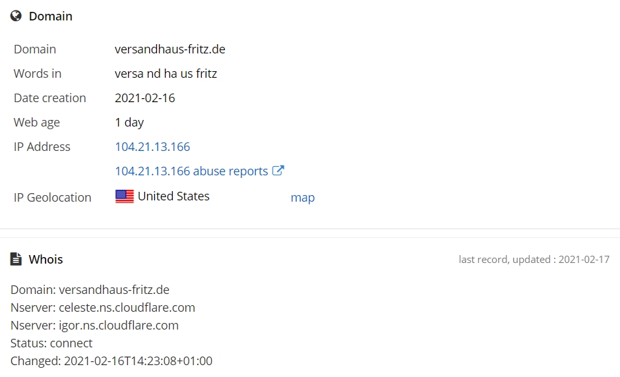Viewport: 620px width, 377px height.
Task: Click the versandhaus-fritz.de domain value
Action: point(170,49)
